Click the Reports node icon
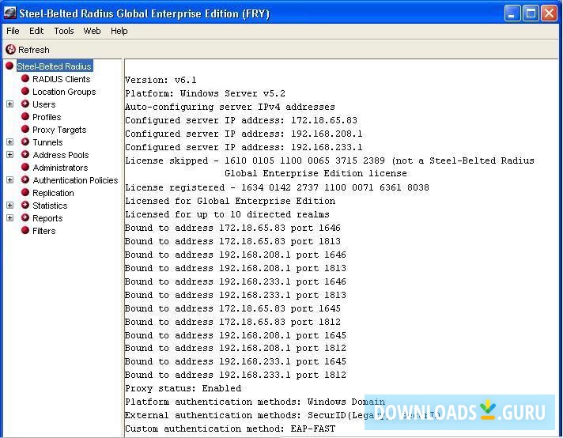Viewport: 563px width, 438px height. click(25, 217)
